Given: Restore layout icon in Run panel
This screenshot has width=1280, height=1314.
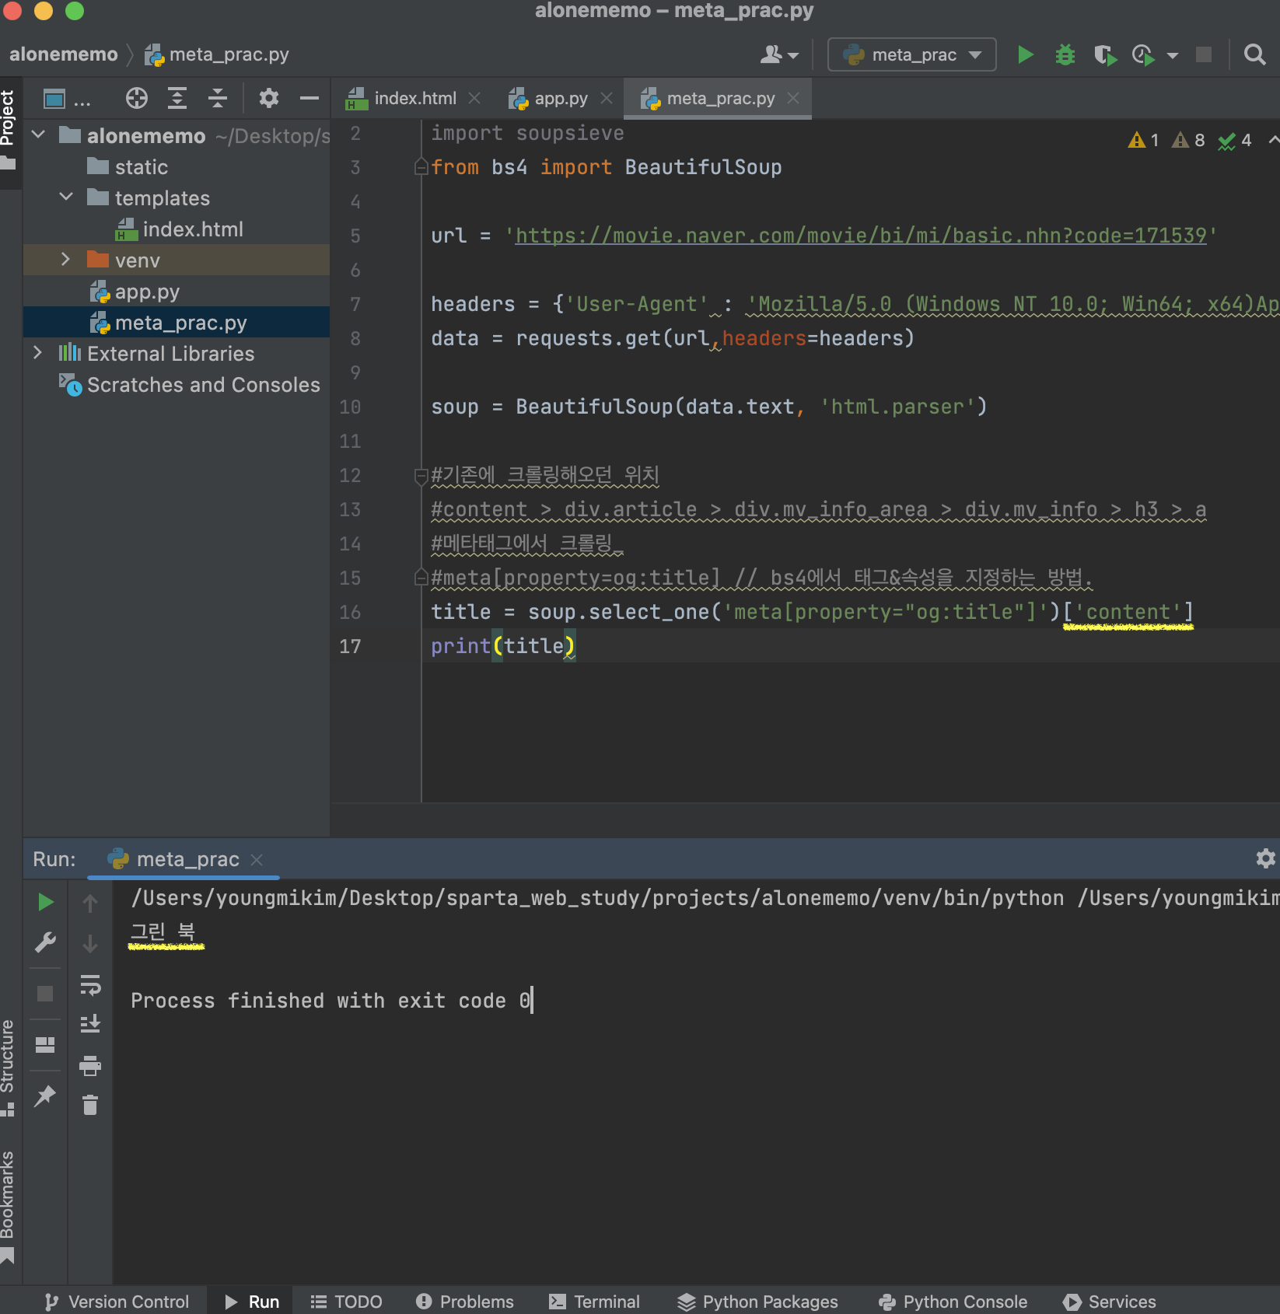Looking at the screenshot, I should click(45, 1045).
